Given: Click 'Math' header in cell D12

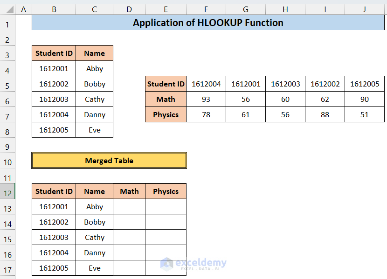Looking at the screenshot, I should pos(129,191).
